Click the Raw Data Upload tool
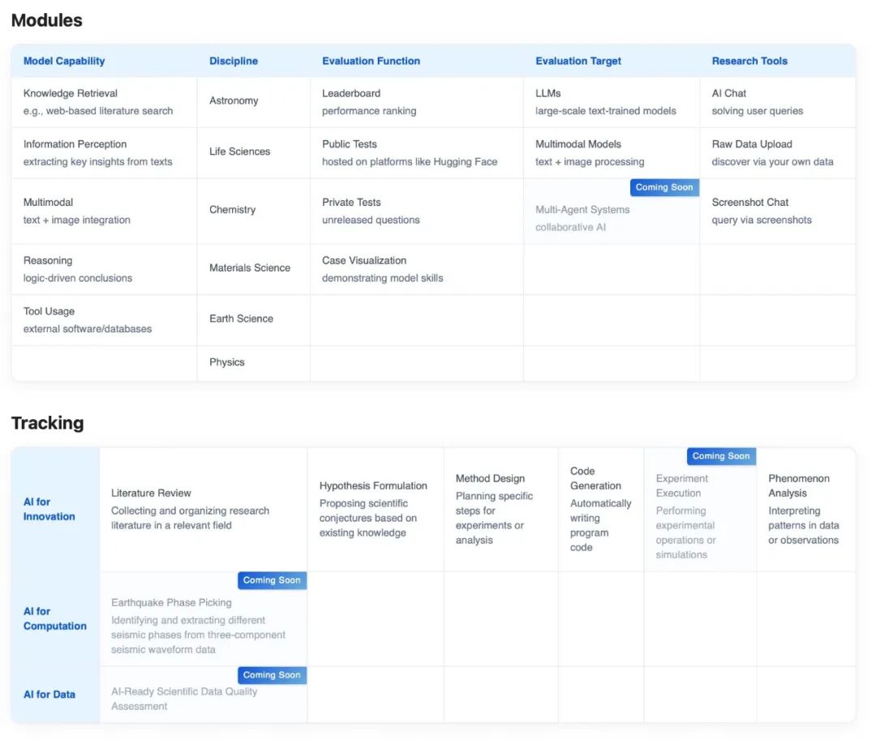This screenshot has width=876, height=740. [x=778, y=153]
